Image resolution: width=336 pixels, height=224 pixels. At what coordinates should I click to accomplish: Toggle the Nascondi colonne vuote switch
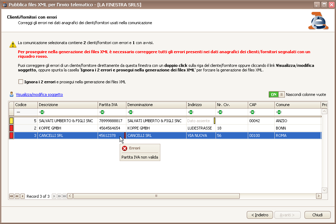coord(276,94)
